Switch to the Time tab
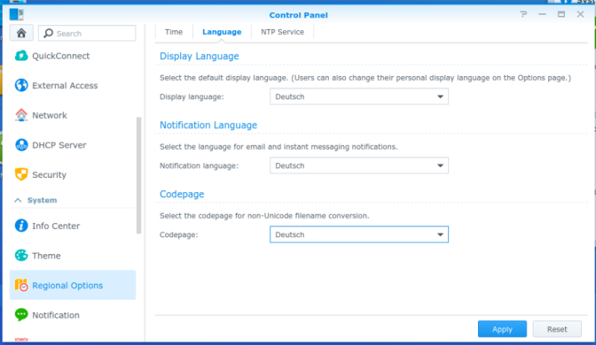This screenshot has width=596, height=345. click(174, 32)
